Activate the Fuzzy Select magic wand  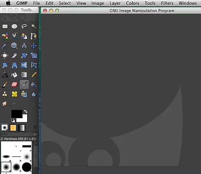[34, 26]
